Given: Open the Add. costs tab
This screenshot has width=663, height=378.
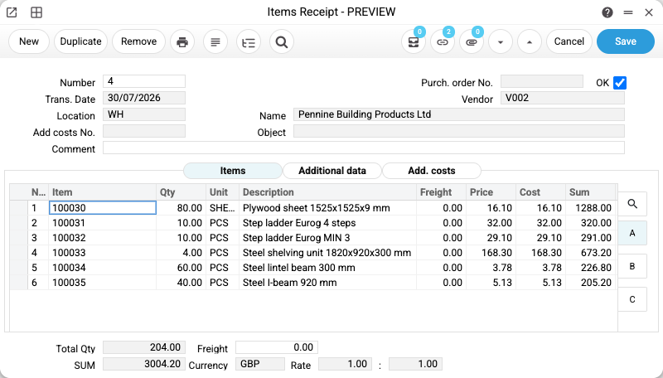Looking at the screenshot, I should pos(431,171).
